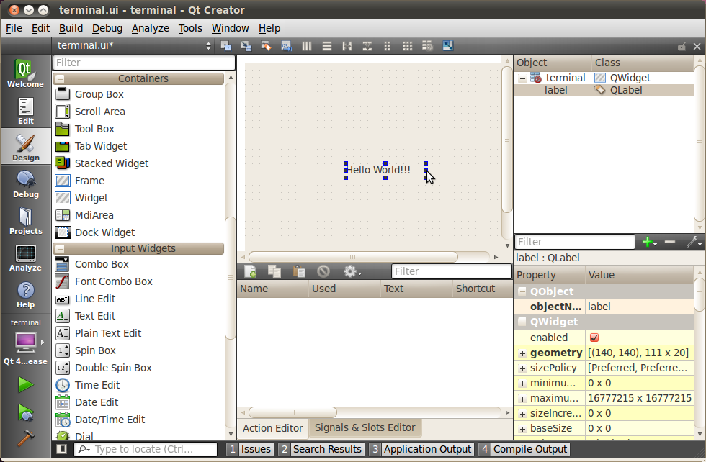Viewport: 706px width, 462px height.
Task: Run the project with the green arrow
Action: (x=25, y=385)
